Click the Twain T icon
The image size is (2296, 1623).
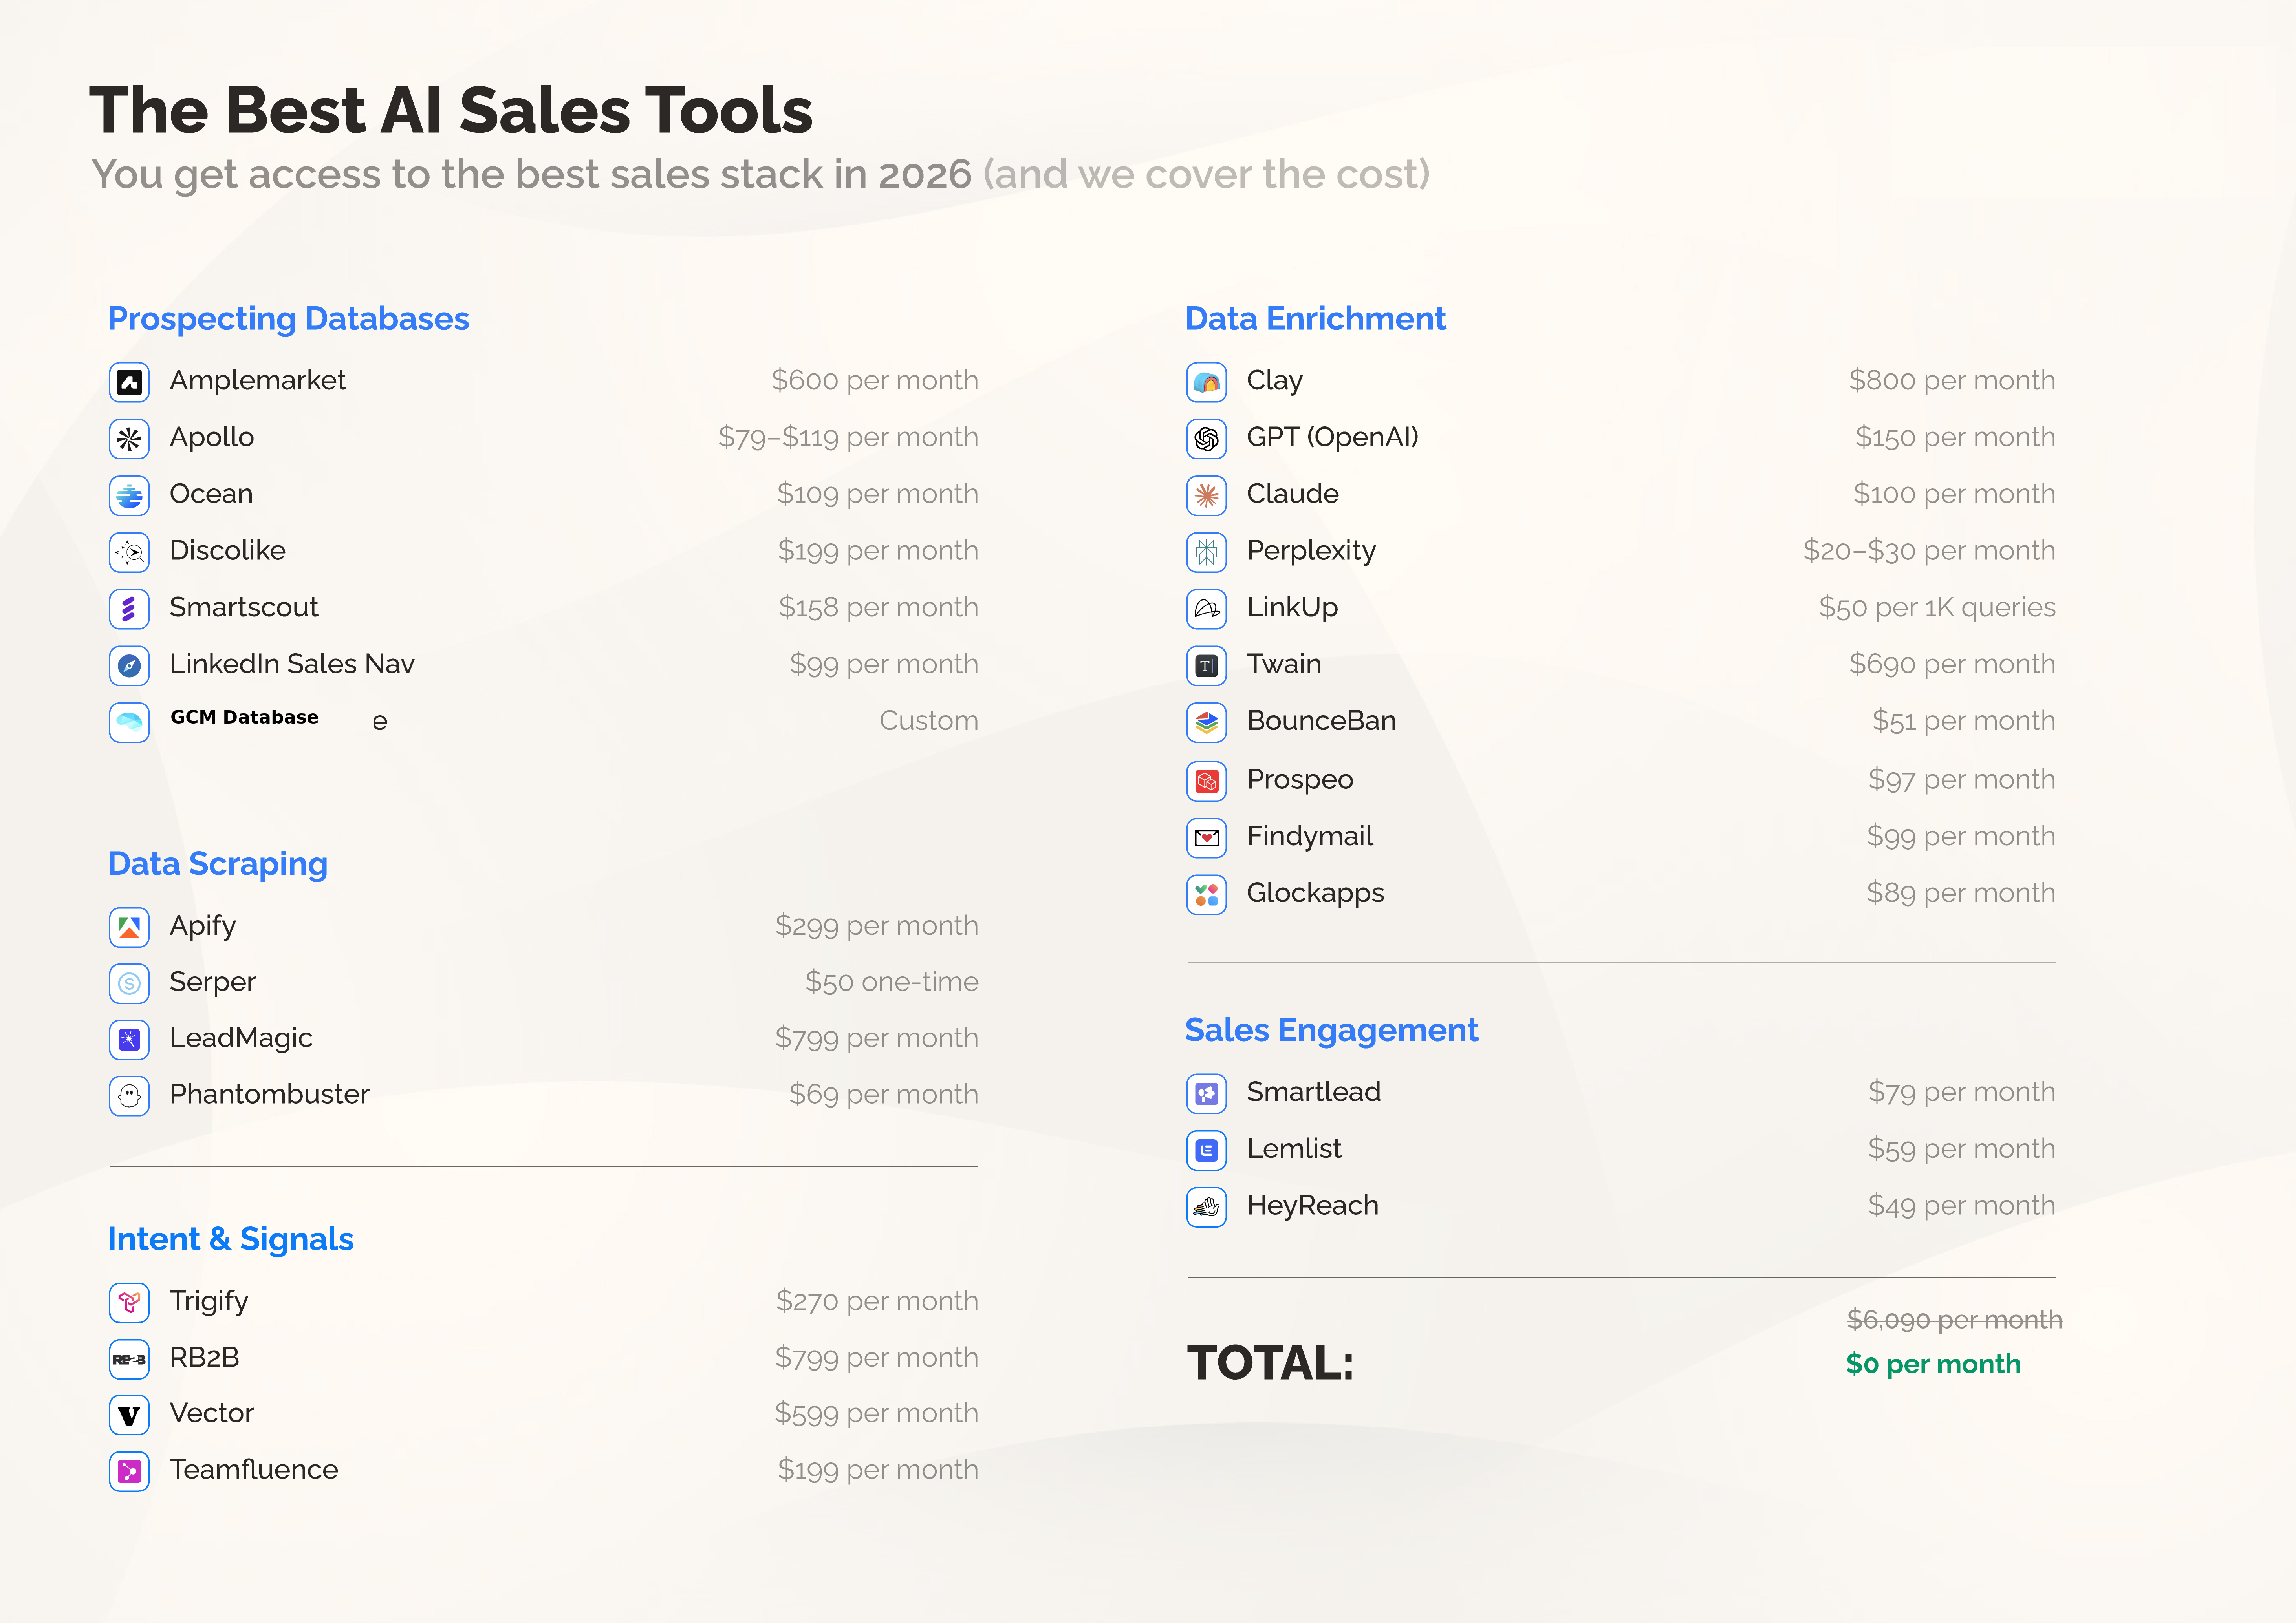1207,665
